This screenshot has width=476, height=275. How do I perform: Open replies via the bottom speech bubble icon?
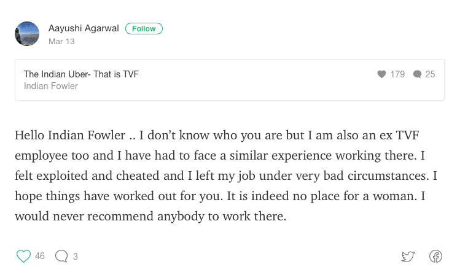pos(61,256)
